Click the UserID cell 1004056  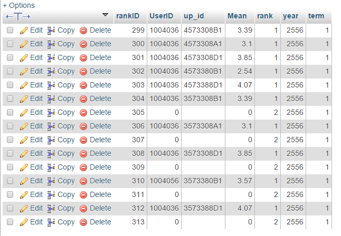click(x=164, y=181)
